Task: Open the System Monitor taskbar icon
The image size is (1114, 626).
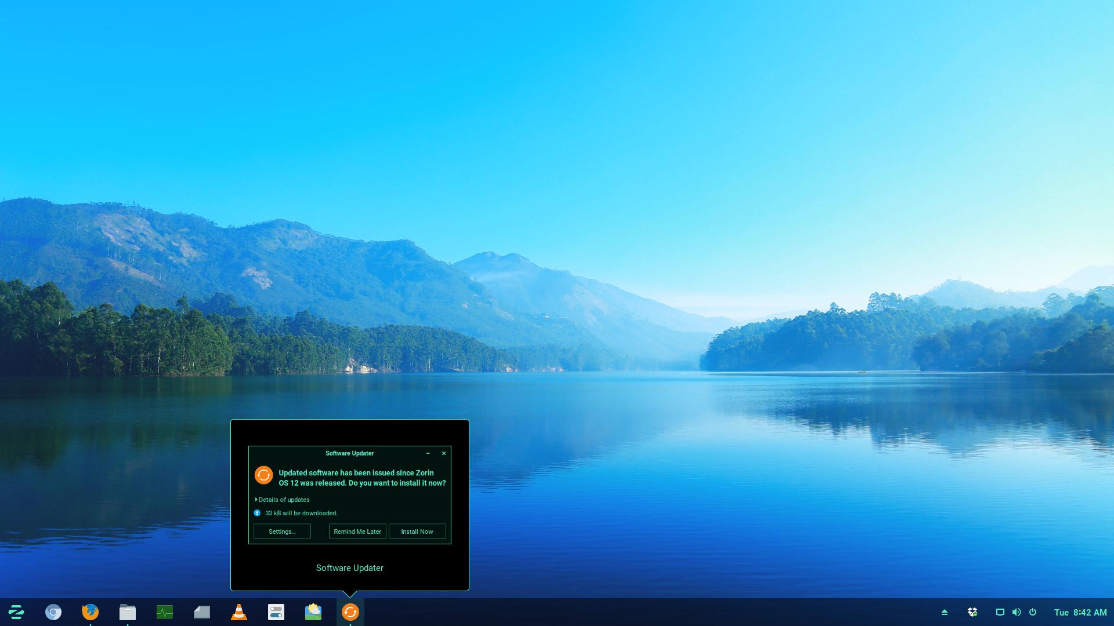Action: coord(165,612)
